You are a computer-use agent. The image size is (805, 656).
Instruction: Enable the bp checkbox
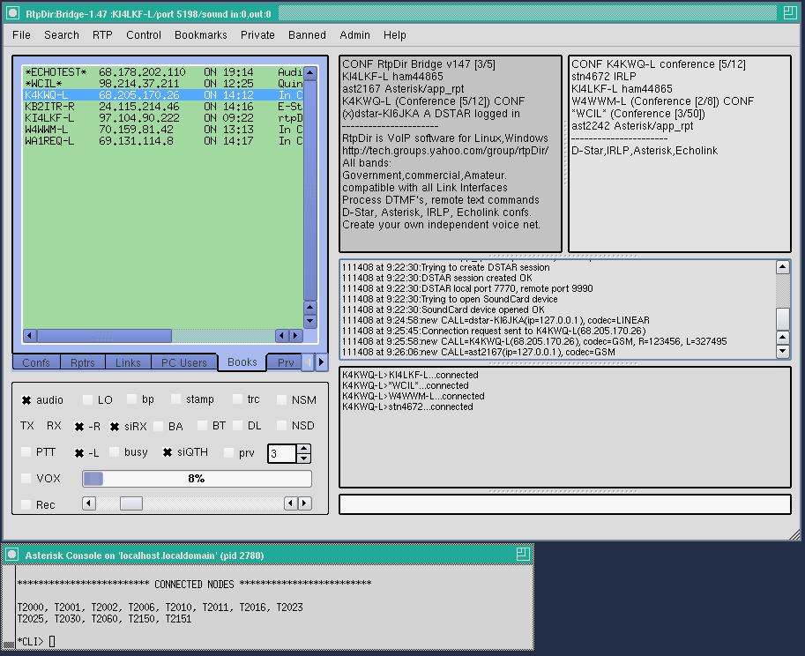132,399
